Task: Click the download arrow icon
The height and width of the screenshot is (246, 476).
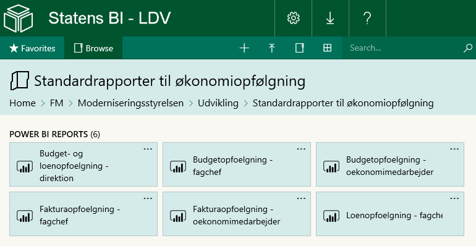Action: pyautogui.click(x=330, y=18)
